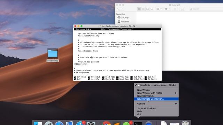Open App Store icon in dock
The image size is (223, 125).
click(x=80, y=123)
